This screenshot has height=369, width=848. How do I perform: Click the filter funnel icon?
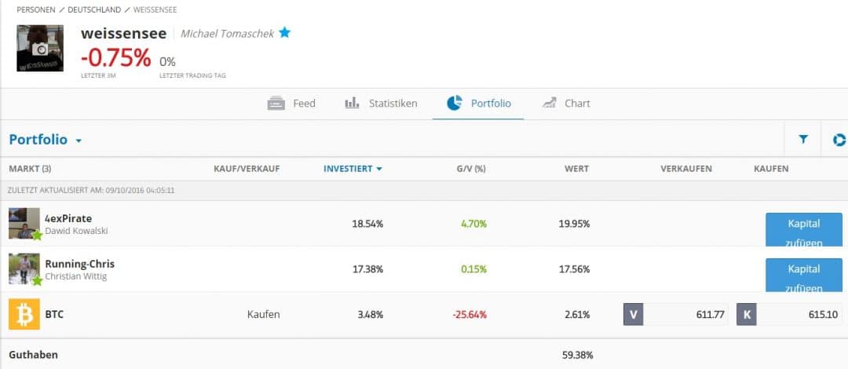coord(803,140)
